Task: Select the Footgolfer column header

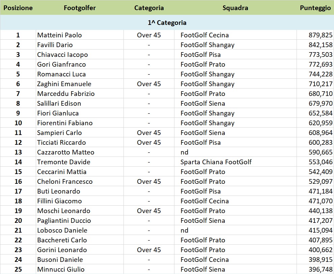Action: coord(80,8)
